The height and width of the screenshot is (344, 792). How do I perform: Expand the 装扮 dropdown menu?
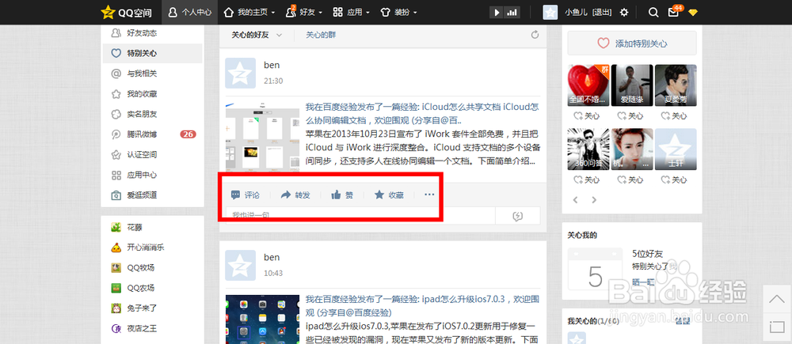399,12
